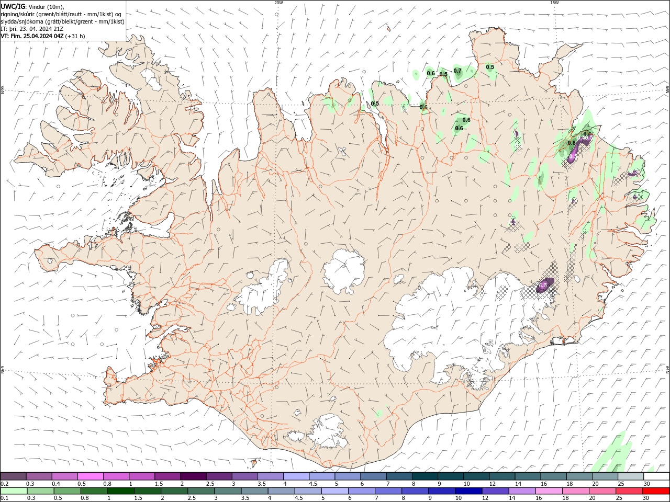Click the '15W' longitude label
Viewport: 670px width, 502px height.
554,3
